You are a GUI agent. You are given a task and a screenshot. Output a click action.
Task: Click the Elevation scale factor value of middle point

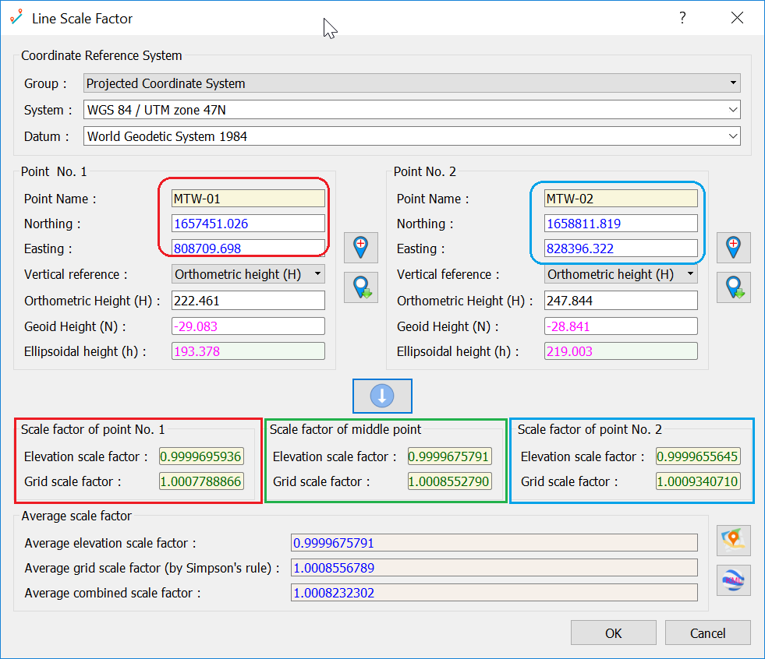(449, 456)
